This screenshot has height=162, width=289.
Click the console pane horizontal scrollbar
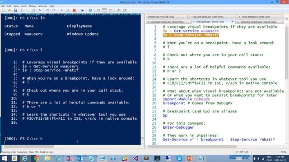pos(29,147)
